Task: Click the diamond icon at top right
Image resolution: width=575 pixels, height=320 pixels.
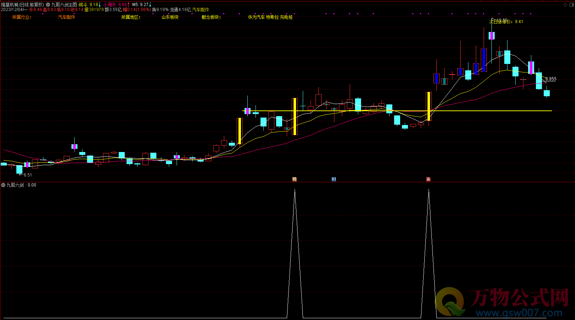Action: pos(565,5)
